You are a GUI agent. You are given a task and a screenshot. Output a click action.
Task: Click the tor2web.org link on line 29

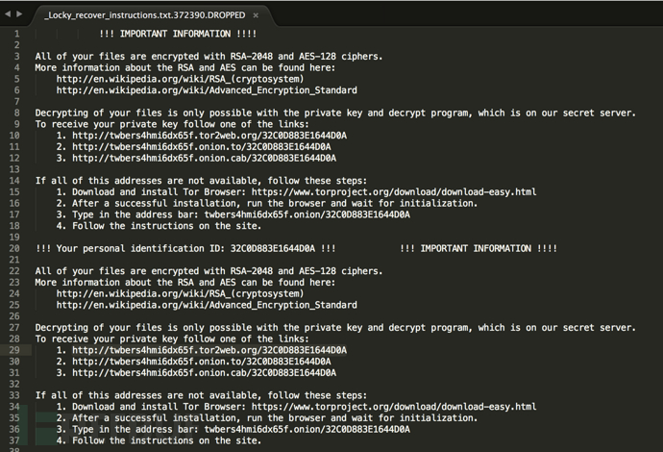pyautogui.click(x=209, y=350)
